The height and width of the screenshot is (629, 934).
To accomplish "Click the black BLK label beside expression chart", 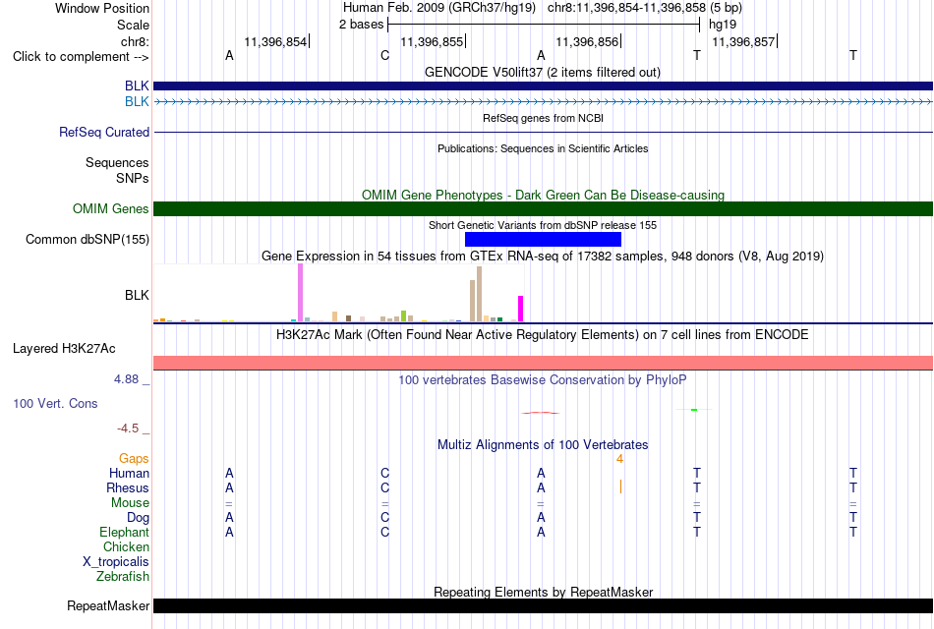I will coord(137,295).
